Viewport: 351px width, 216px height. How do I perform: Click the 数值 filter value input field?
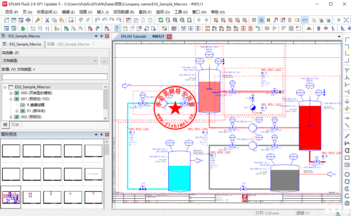coord(55,77)
